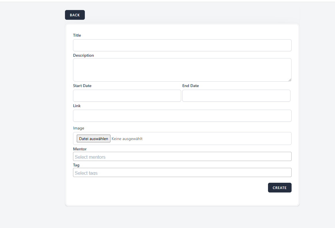Click the Tag label
The height and width of the screenshot is (228, 335).
[76, 165]
